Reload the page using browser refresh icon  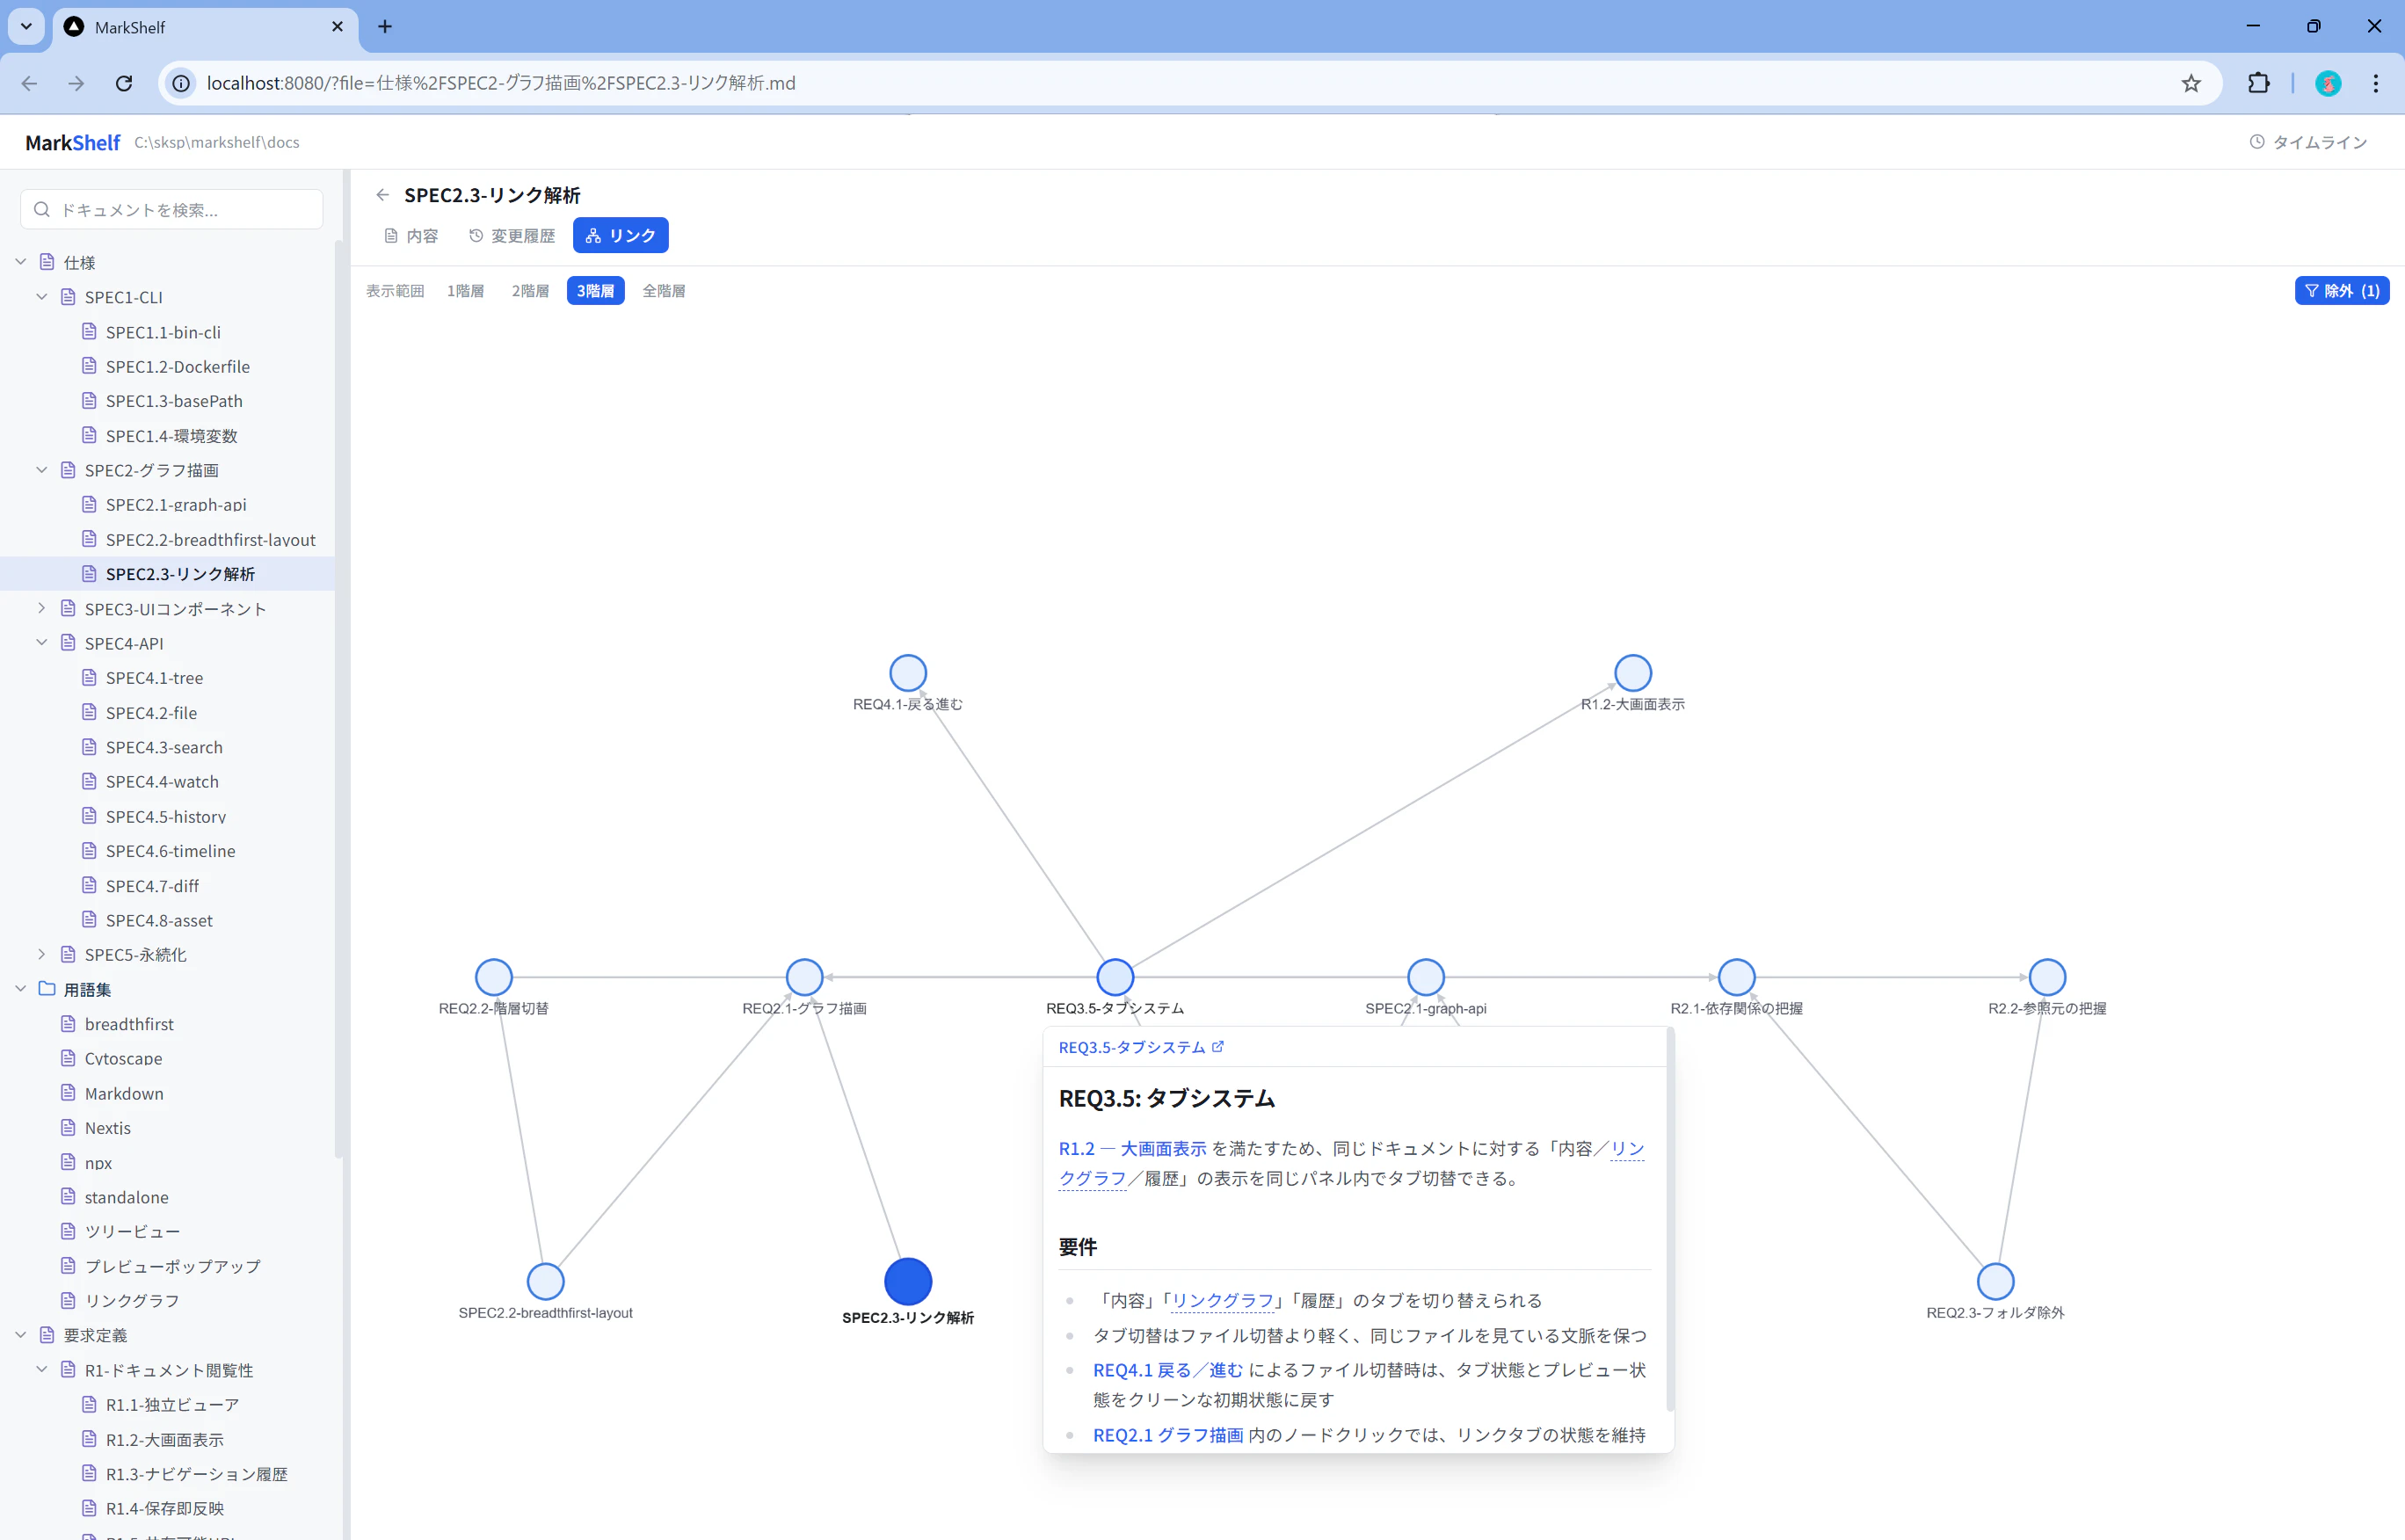coord(124,83)
